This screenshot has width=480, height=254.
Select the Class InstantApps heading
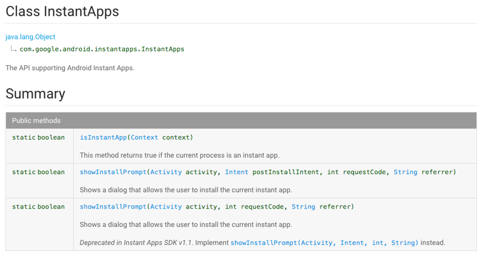click(x=62, y=11)
